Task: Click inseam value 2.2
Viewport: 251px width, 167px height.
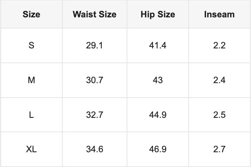Action: tap(219, 46)
